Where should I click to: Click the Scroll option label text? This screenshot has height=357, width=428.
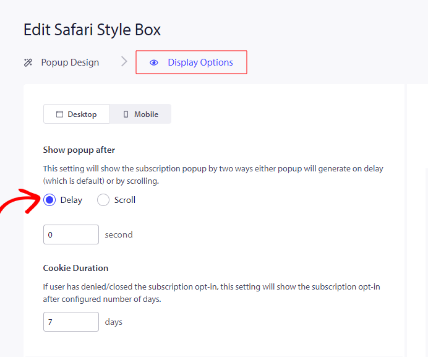125,200
